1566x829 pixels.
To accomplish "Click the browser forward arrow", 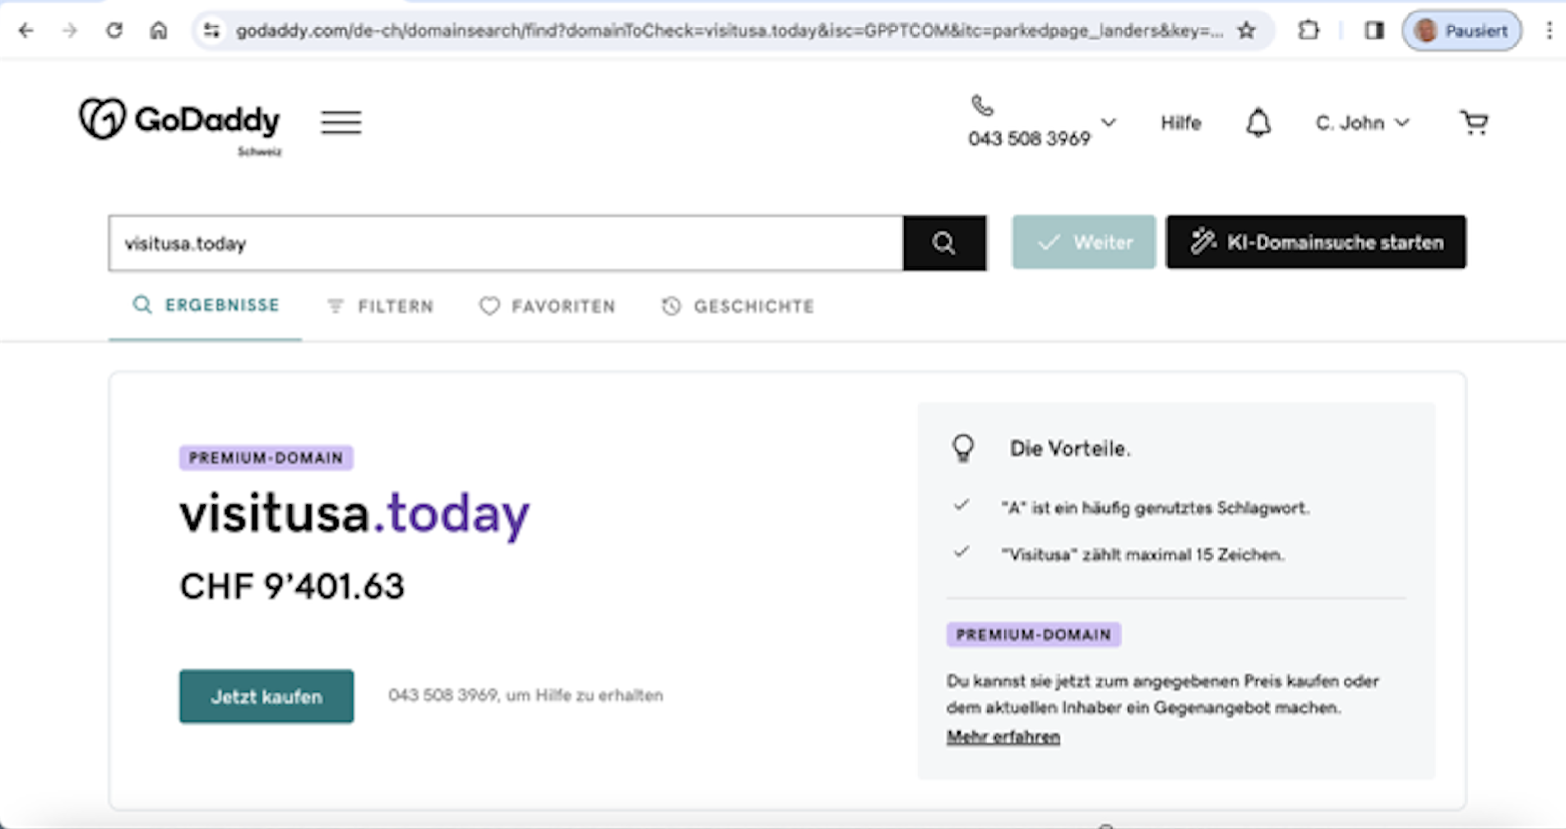I will [70, 30].
